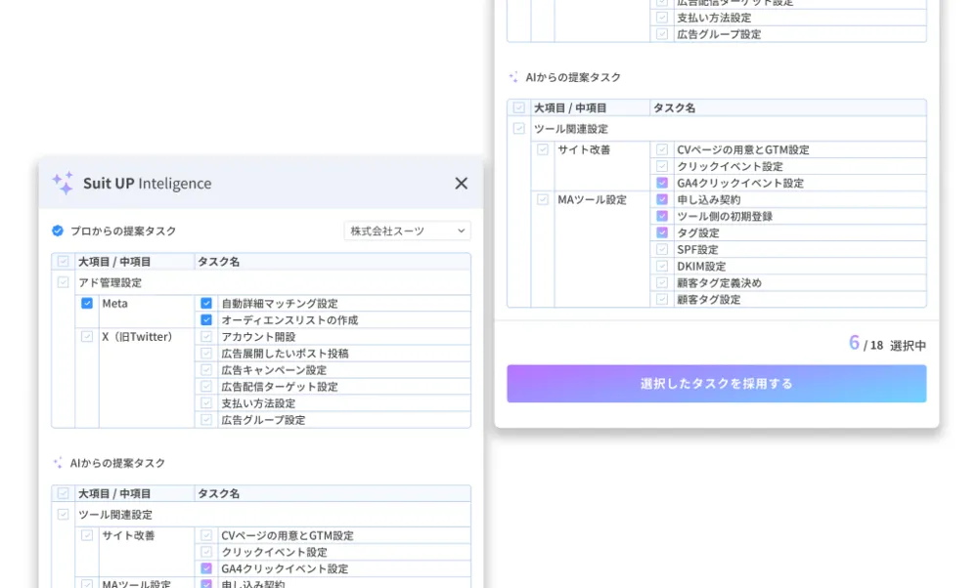The image size is (978, 588).
Task: Enable the SPF設定 checkbox
Action: (x=660, y=249)
